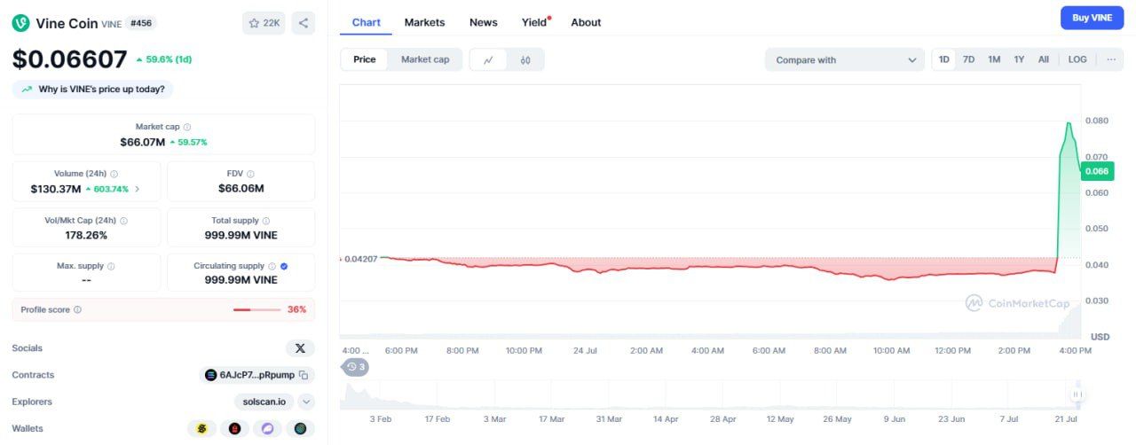Click the chart's price spike peak
1136x445 pixels.
click(x=1069, y=123)
